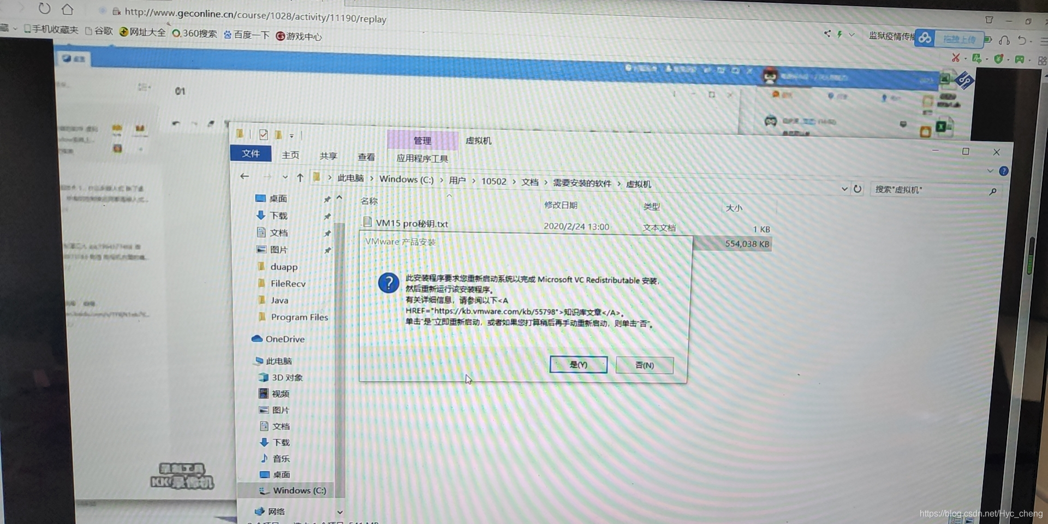Click 需要安装的软件 in the address breadcrumb
Screen dimensions: 1048x524
click(582, 183)
